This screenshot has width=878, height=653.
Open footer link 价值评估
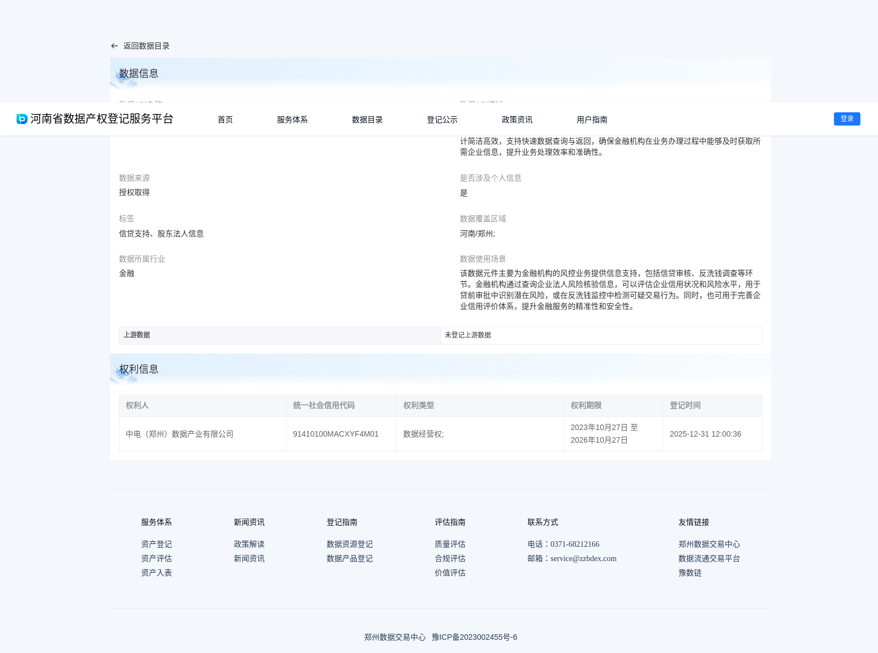[x=450, y=573]
